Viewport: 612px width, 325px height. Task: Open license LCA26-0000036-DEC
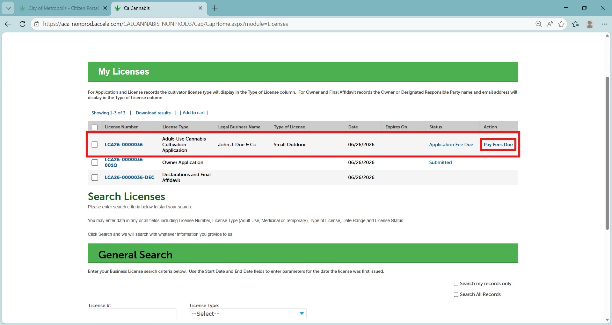(129, 177)
